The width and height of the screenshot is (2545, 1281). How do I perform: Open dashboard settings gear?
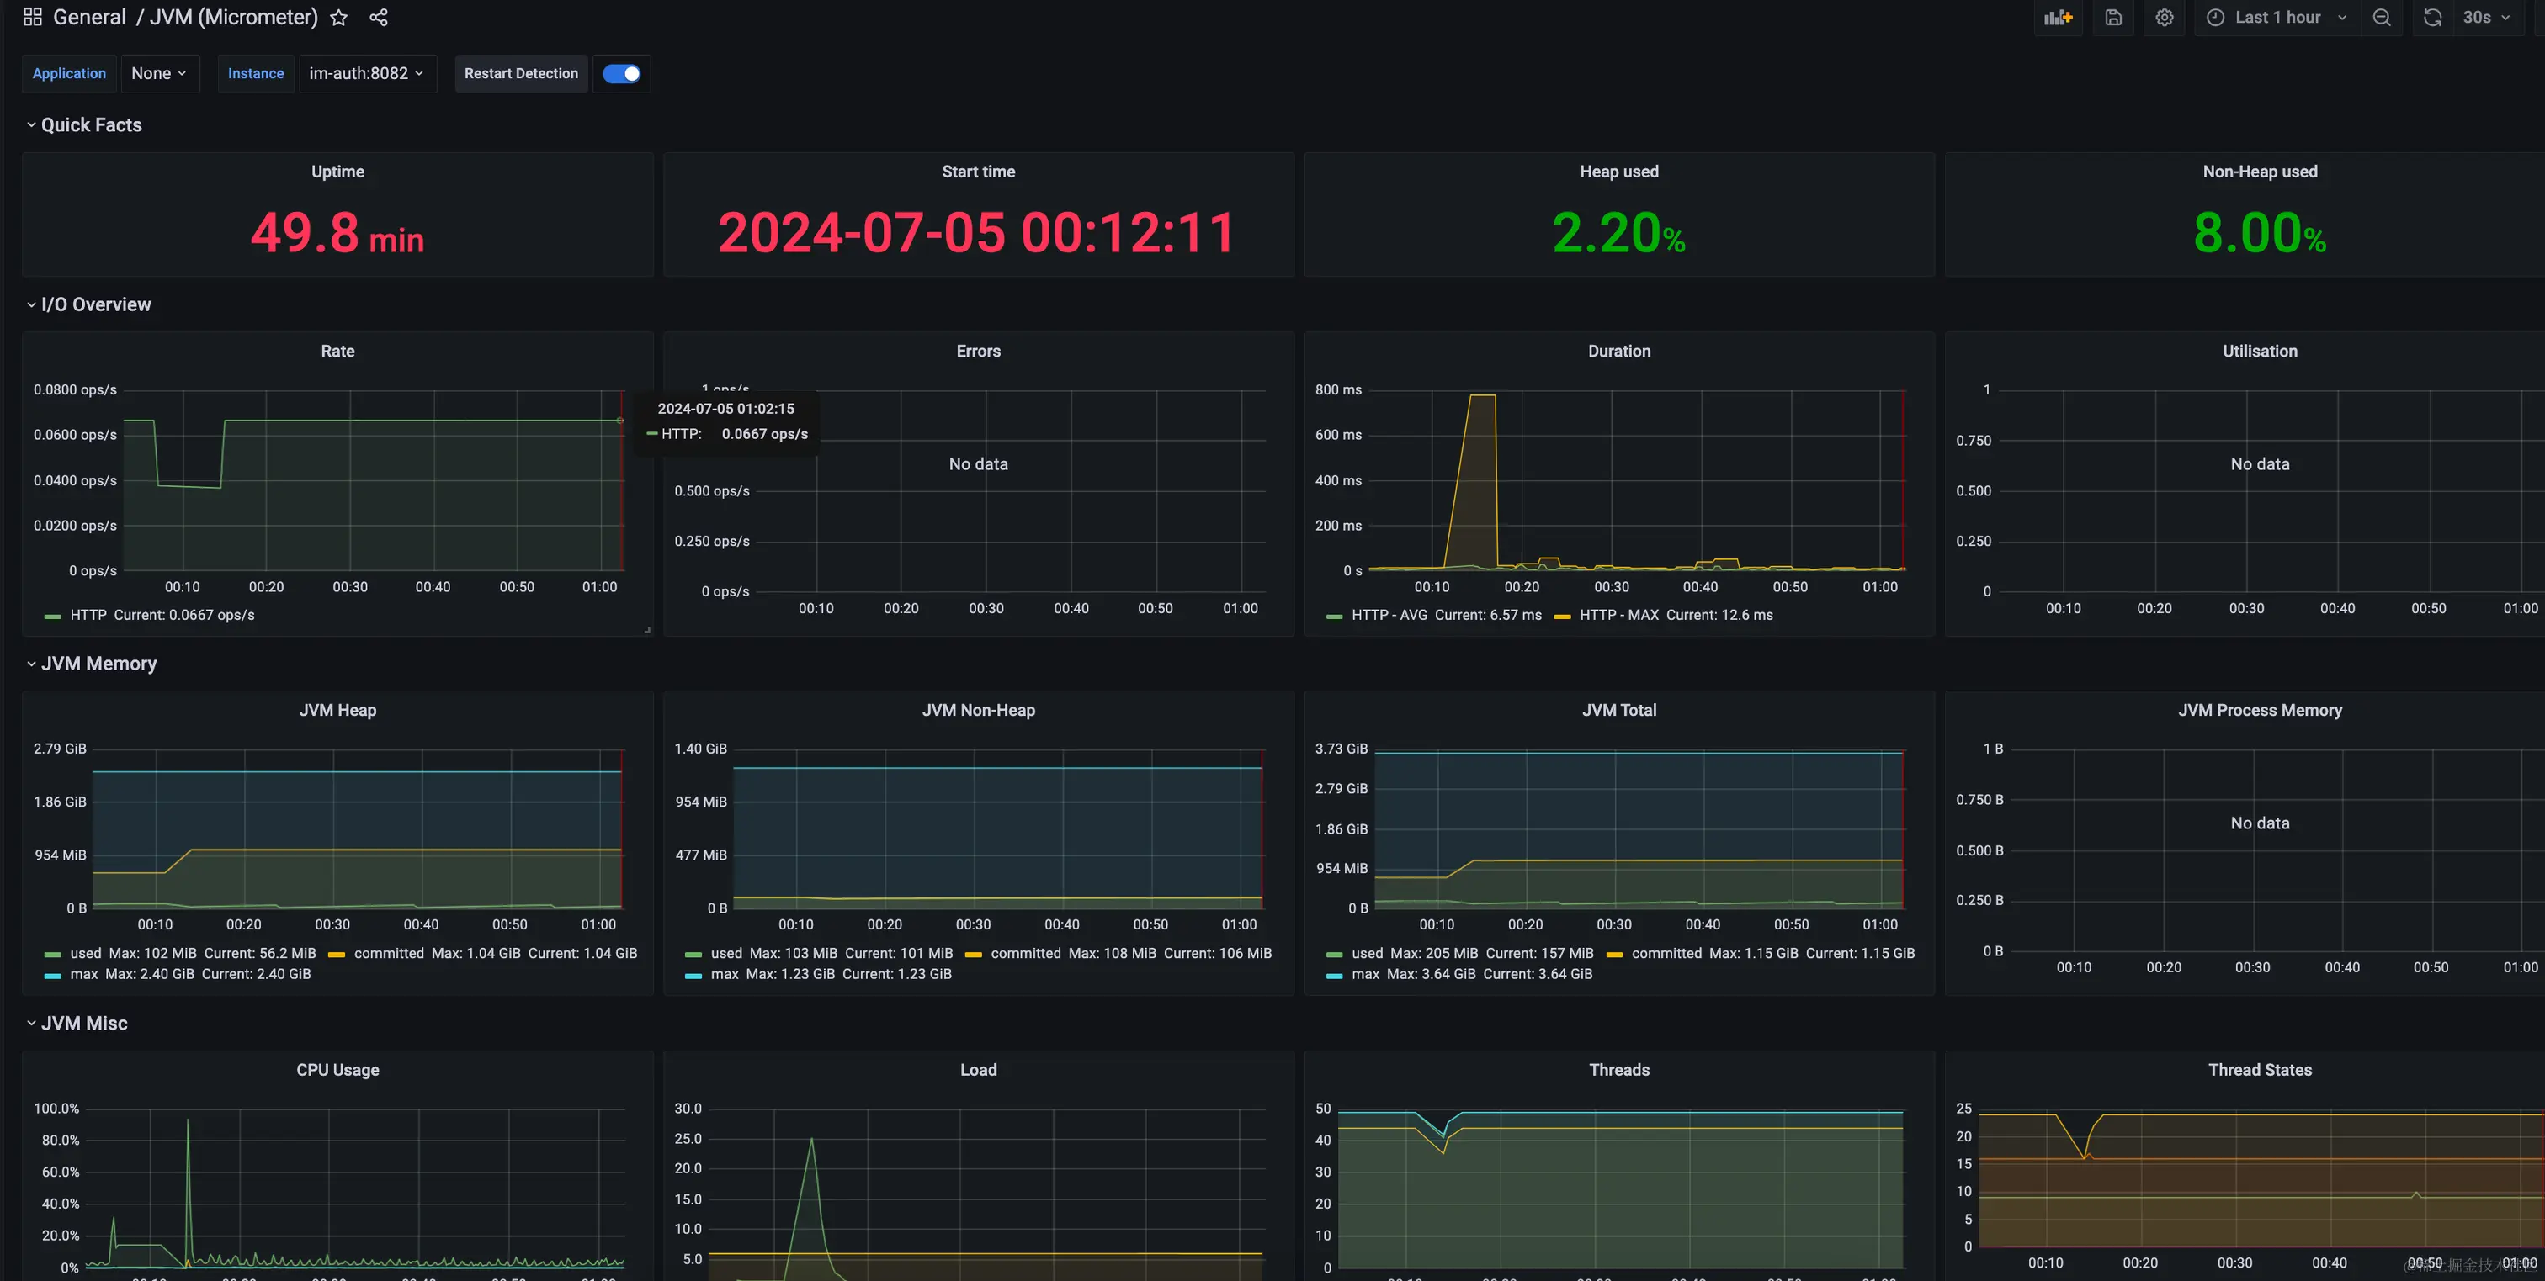point(2164,17)
